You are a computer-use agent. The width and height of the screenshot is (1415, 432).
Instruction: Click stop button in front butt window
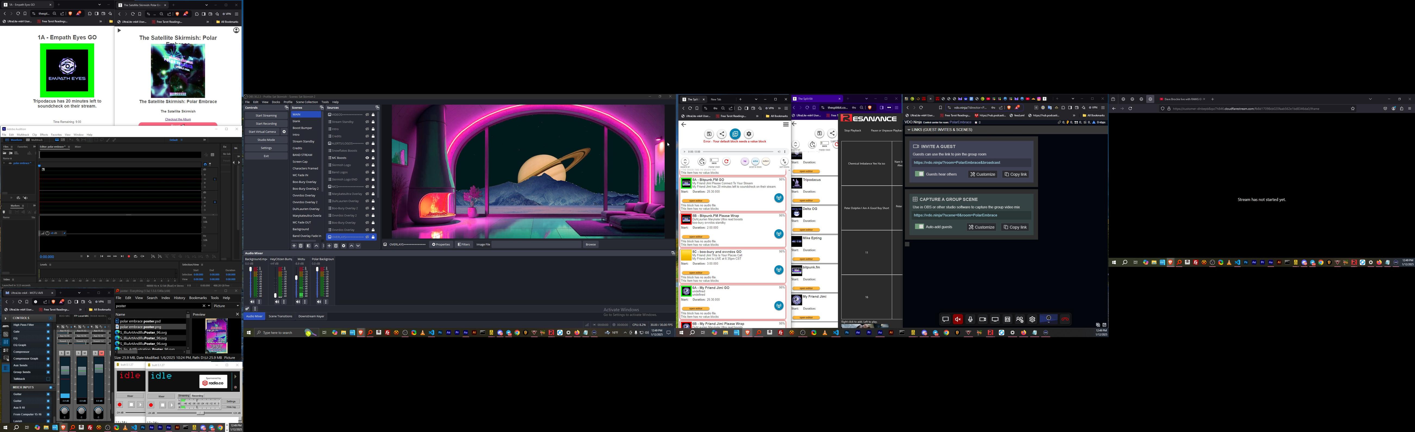point(163,405)
